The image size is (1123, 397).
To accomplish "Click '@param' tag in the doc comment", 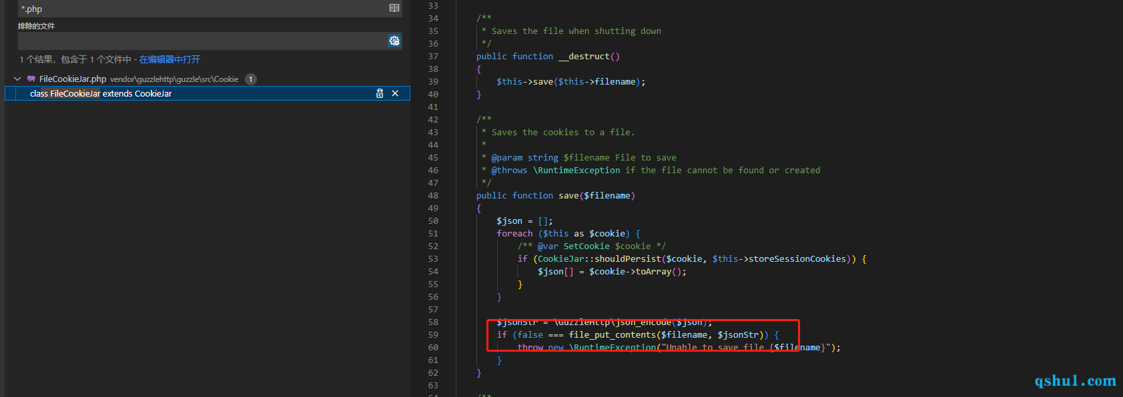I will coord(507,158).
